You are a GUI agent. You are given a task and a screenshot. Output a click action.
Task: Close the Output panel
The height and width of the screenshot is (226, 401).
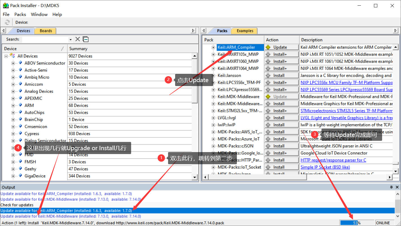coord(397,187)
